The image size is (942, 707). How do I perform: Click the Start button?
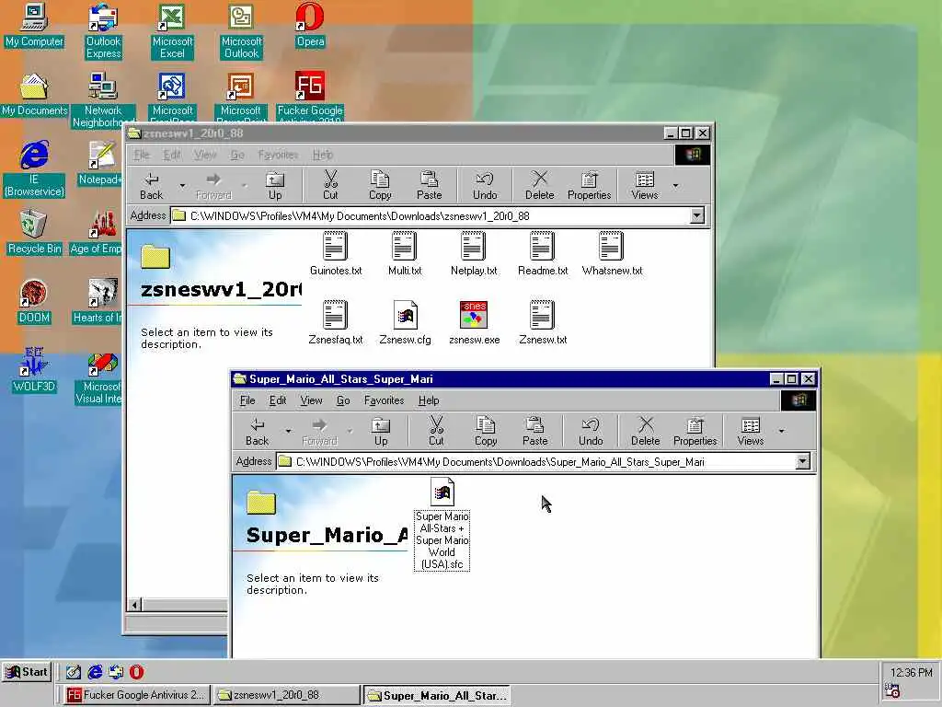click(x=27, y=672)
